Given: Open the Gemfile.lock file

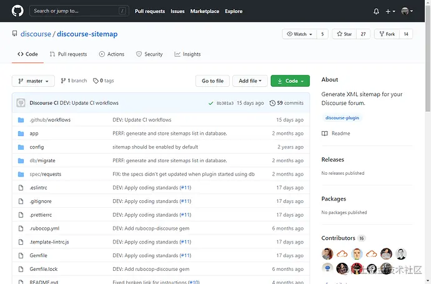Looking at the screenshot, I should tap(44, 269).
